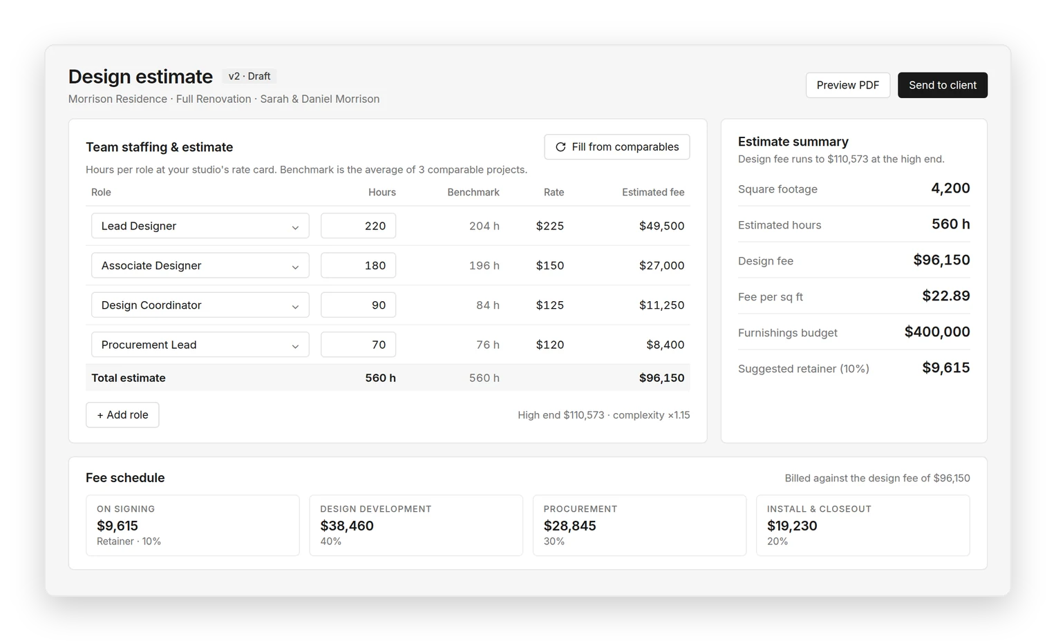The image size is (1056, 641).
Task: Click the Estimated fee column header
Action: tap(653, 193)
